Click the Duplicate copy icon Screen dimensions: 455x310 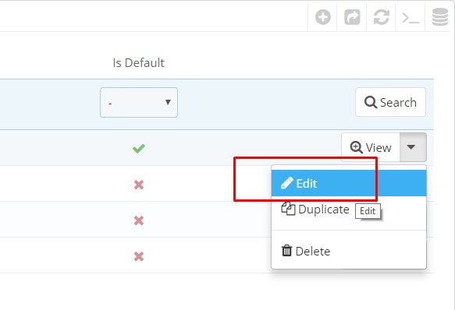(288, 209)
